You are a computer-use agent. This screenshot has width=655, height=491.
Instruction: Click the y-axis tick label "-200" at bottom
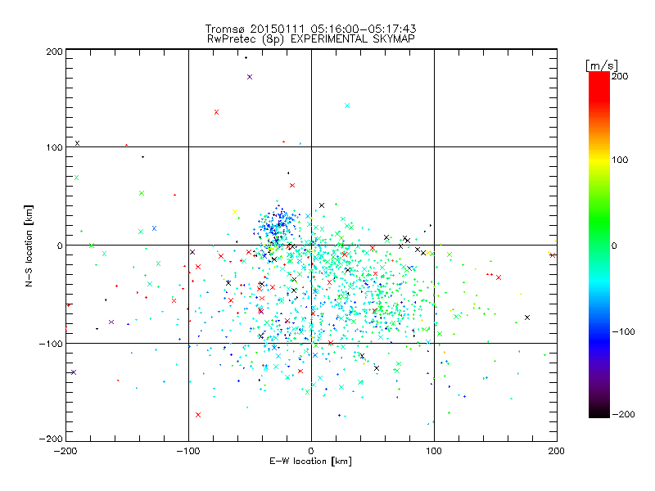coord(51,439)
